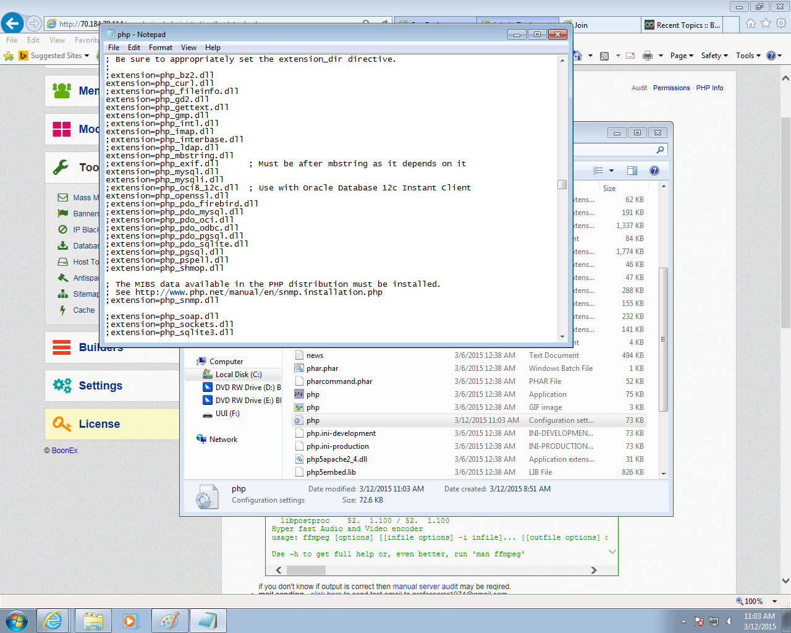This screenshot has height=633, width=791.
Task: Open the favorites star icon in IE
Action: [x=766, y=23]
